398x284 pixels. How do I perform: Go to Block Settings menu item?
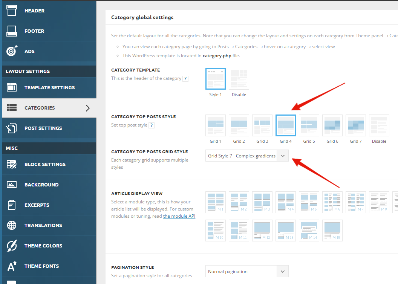coord(49,164)
